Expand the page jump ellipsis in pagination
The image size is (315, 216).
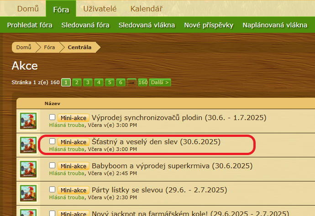[131, 82]
